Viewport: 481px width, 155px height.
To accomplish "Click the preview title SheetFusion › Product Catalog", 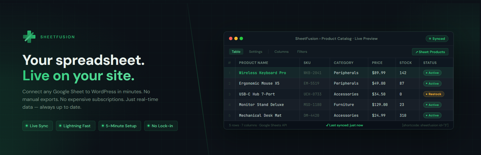I will (336, 39).
